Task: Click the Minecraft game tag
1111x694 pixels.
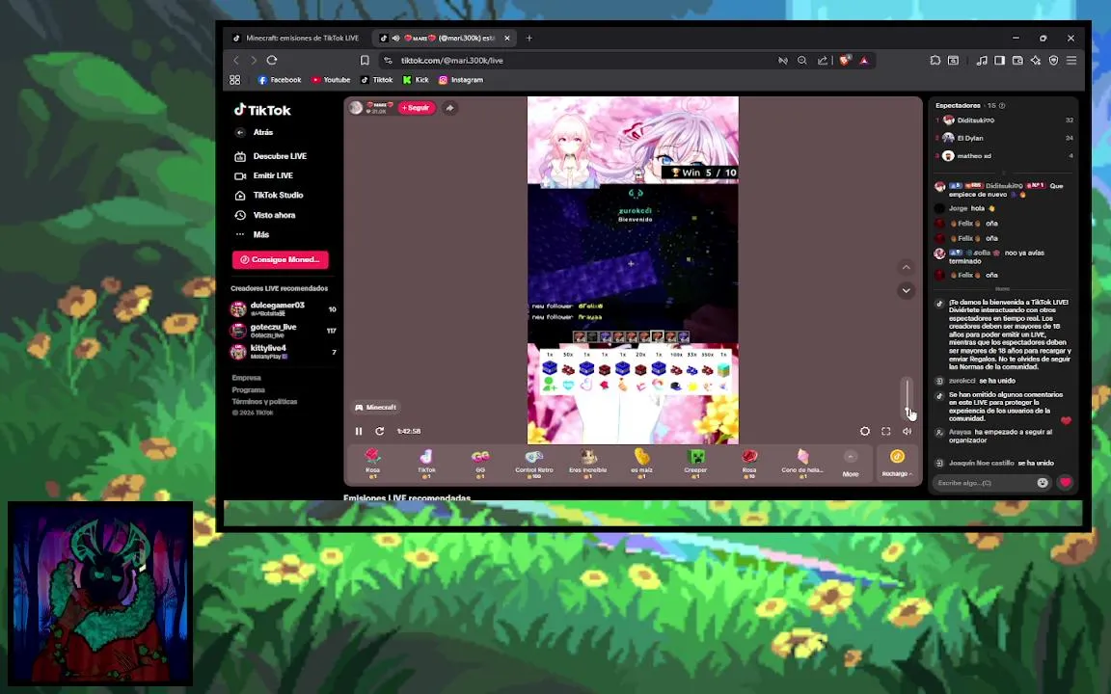Action: pos(375,407)
